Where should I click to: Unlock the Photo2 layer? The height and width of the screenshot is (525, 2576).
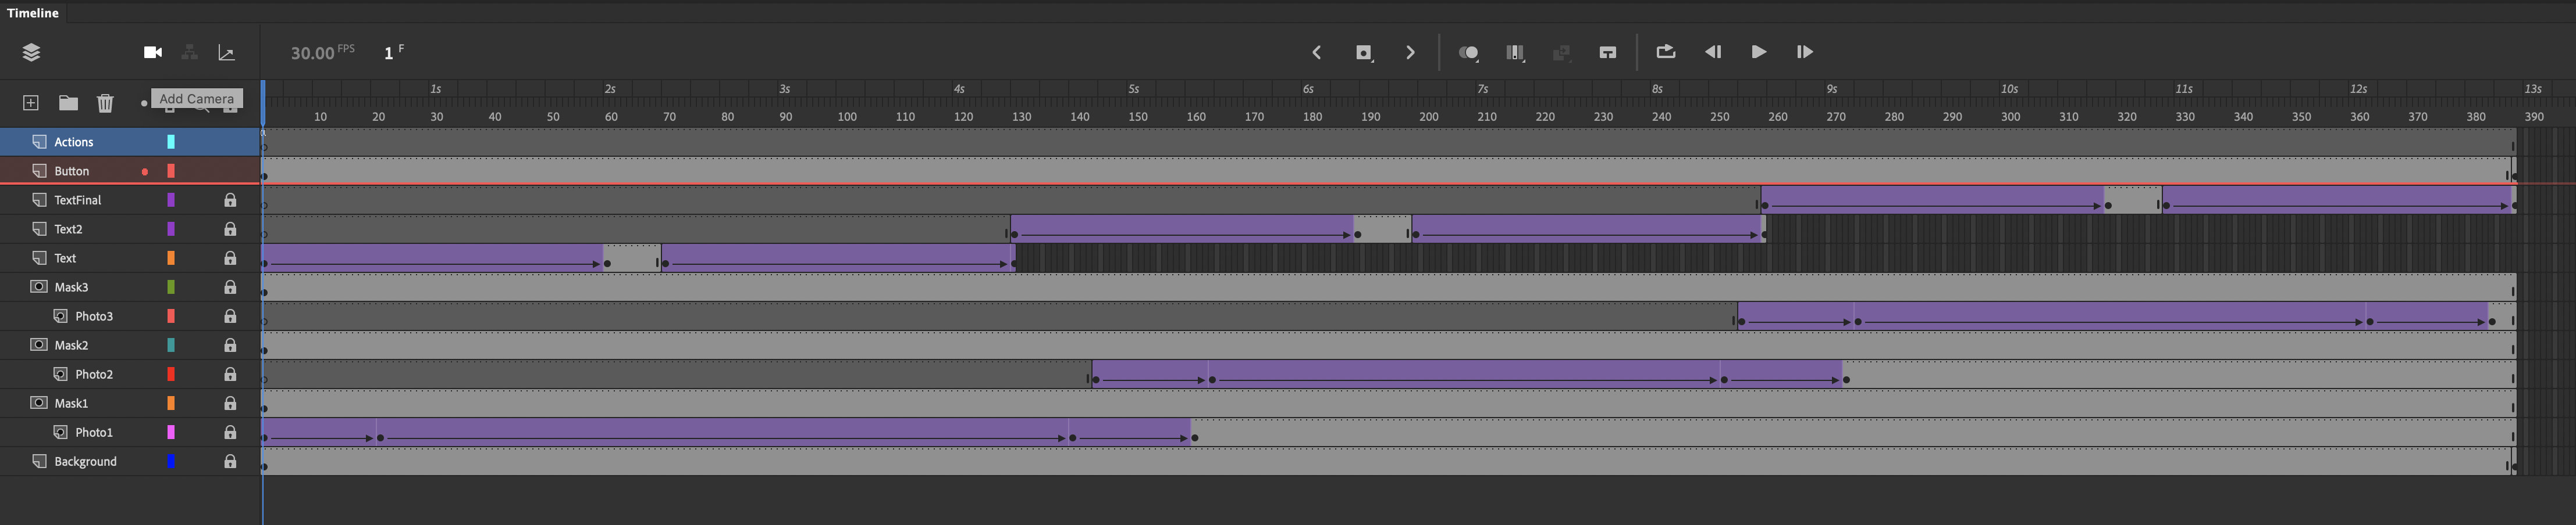[230, 374]
